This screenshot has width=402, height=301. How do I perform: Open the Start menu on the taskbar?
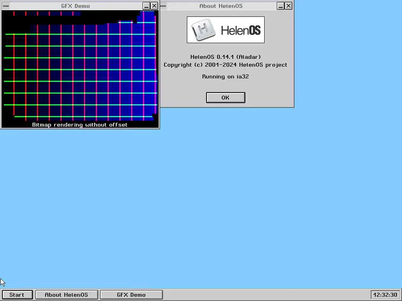[x=17, y=295]
